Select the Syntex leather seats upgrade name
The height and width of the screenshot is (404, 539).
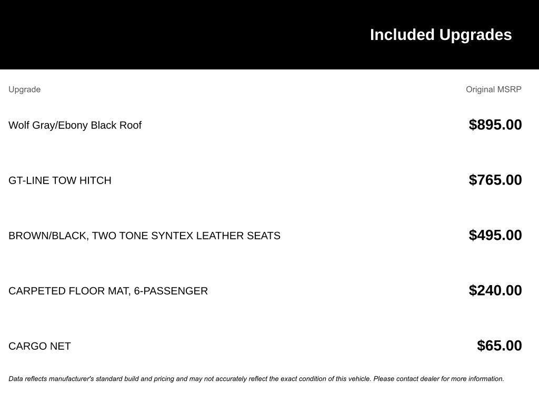coord(144,236)
